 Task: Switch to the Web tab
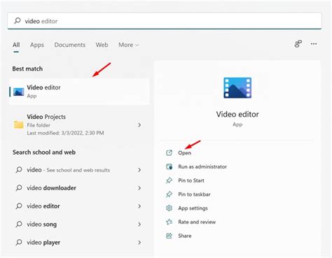click(102, 45)
